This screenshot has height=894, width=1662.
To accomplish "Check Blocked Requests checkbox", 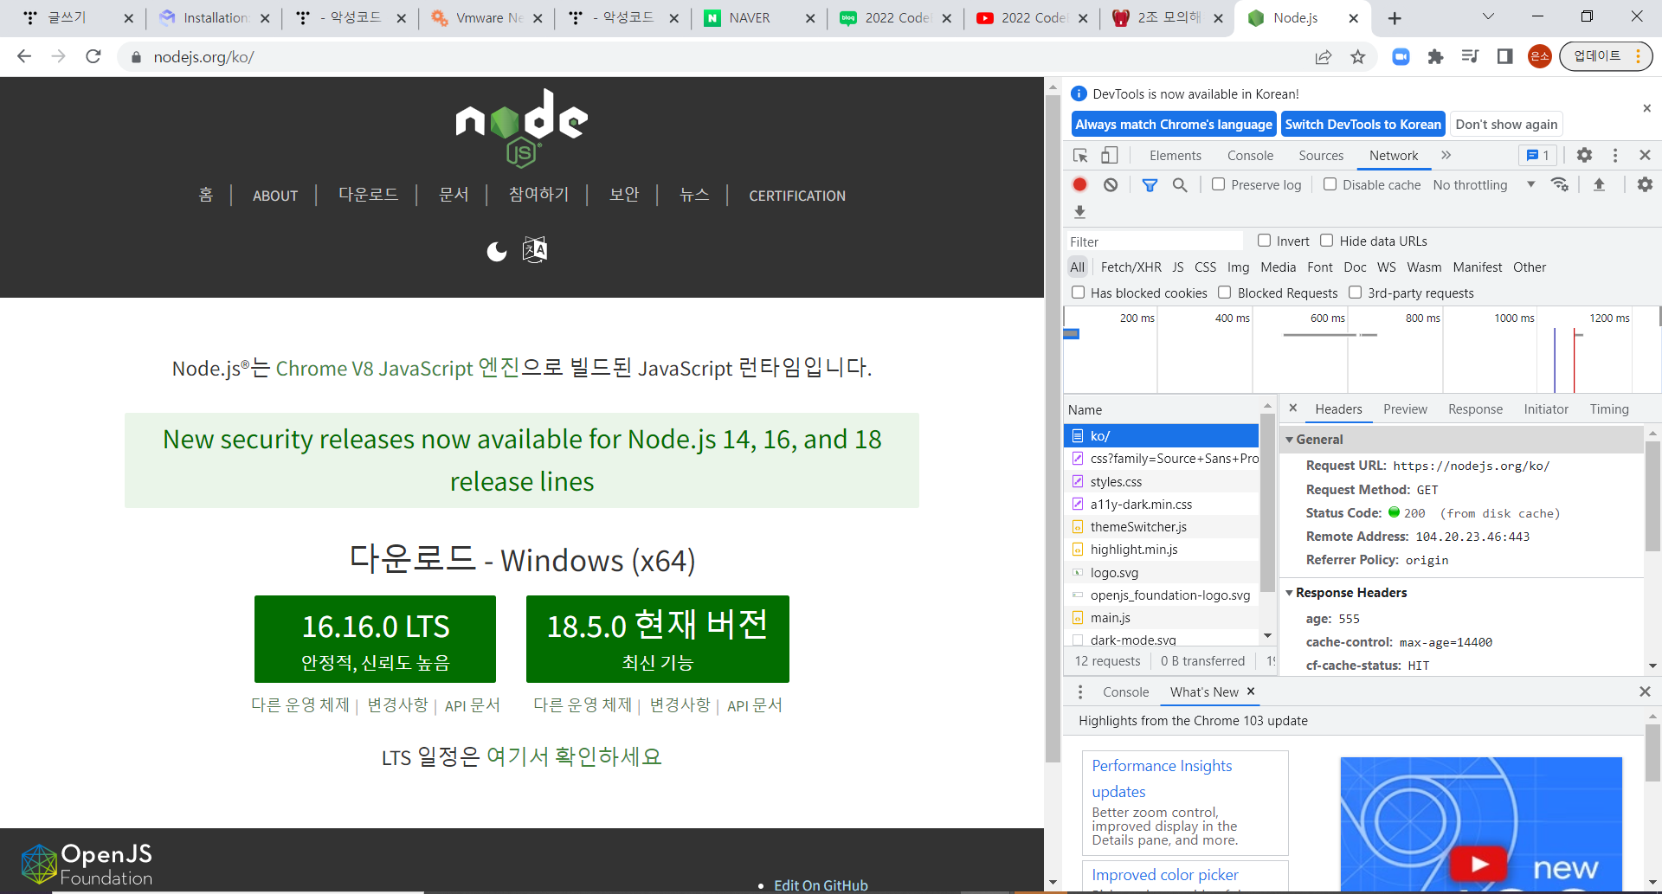I will coord(1224,293).
